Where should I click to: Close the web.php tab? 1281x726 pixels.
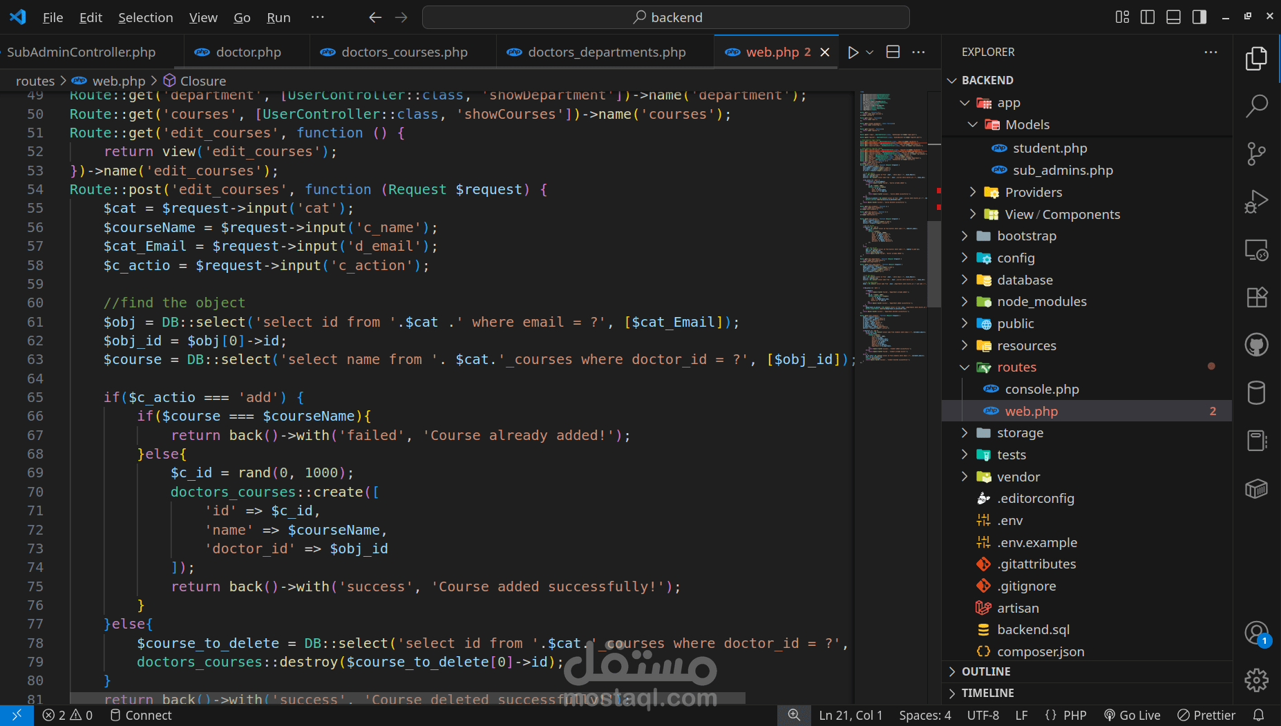point(825,52)
